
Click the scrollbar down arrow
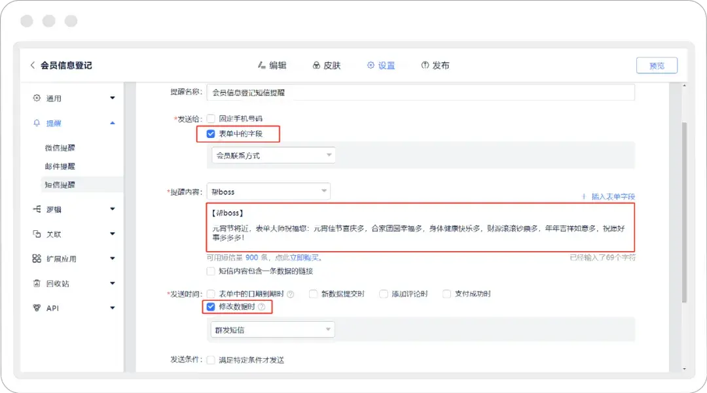click(684, 368)
